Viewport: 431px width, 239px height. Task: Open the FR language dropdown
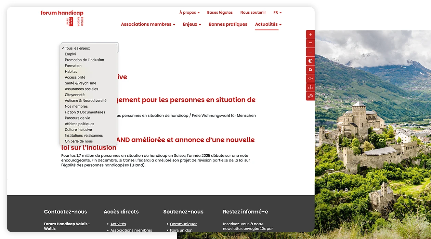coord(277,12)
